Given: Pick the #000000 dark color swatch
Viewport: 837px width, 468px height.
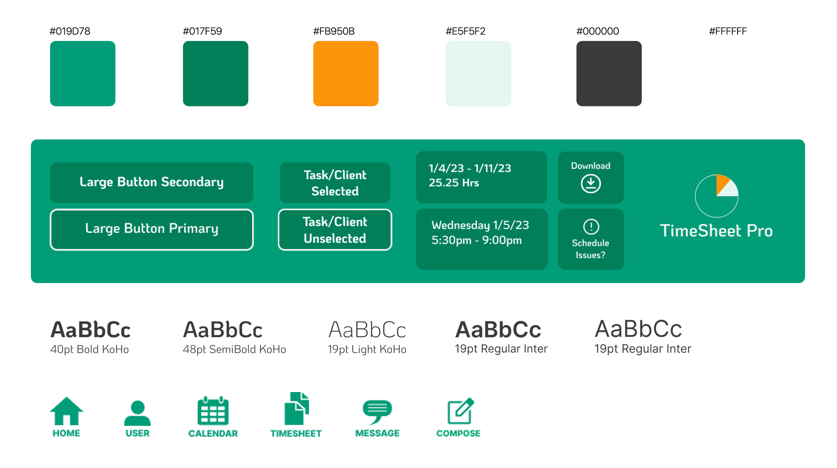Looking at the screenshot, I should (x=609, y=74).
